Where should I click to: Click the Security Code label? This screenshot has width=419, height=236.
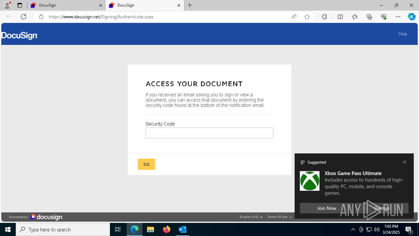point(160,124)
